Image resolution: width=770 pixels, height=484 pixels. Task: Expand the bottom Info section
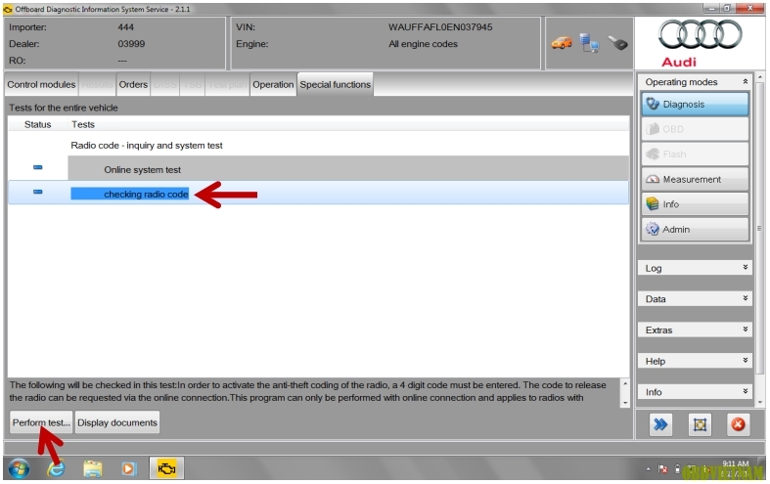pyautogui.click(x=695, y=392)
